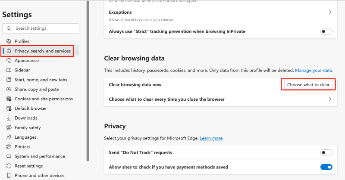The width and height of the screenshot is (345, 180).
Task: Click the Languages icon
Action: coord(9,137)
